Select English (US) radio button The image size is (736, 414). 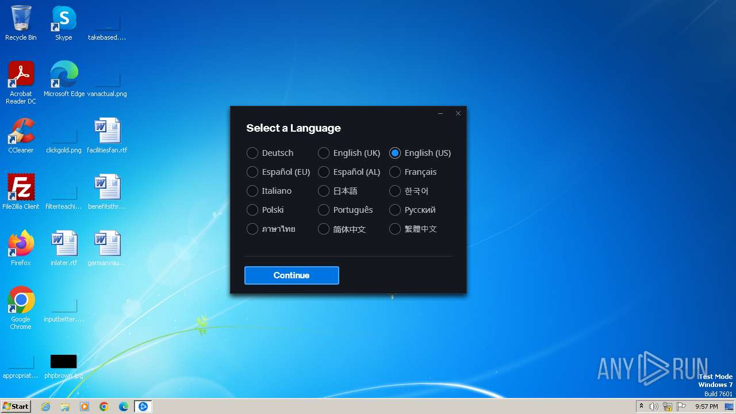tap(395, 153)
